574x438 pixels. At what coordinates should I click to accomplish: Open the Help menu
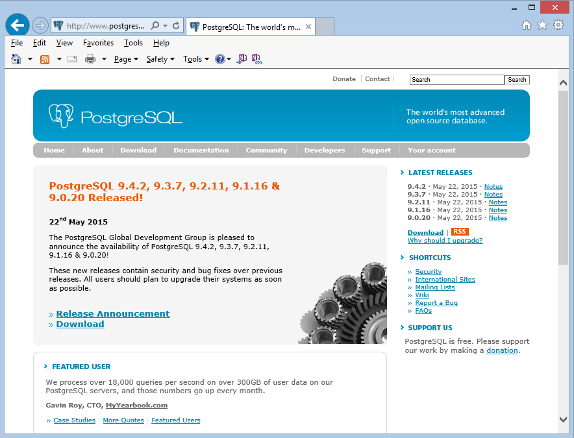[x=161, y=43]
